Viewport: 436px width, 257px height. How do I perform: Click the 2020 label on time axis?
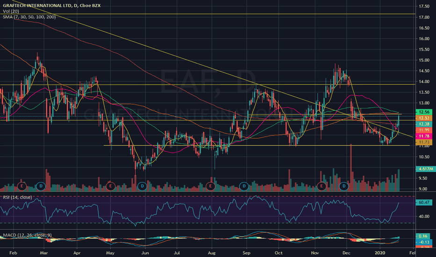pos(380,253)
